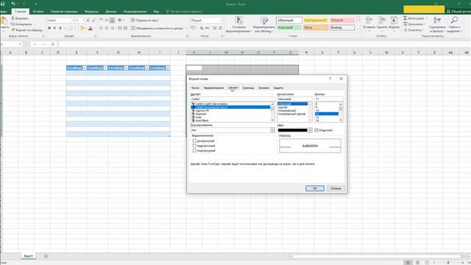Click the Fill (Заполнить) icon
This screenshot has height=265, width=471.
click(406, 24)
